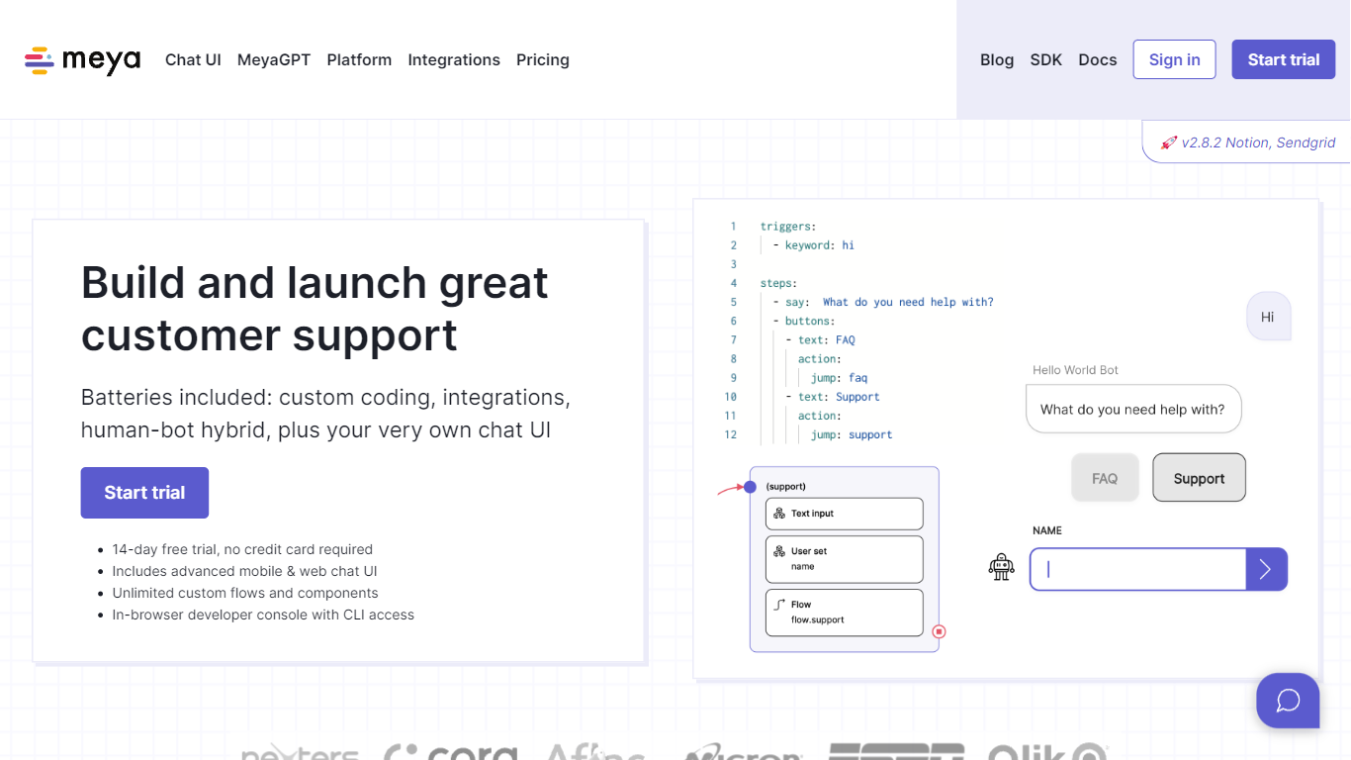Click the Meya logo icon

click(40, 60)
